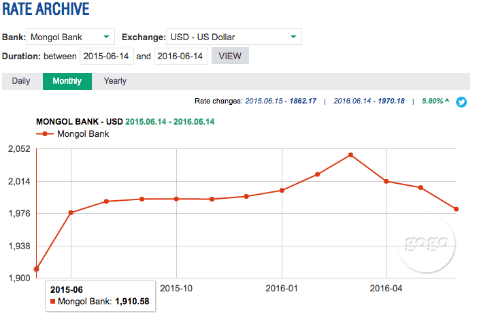Switch to the Daily tab
The width and height of the screenshot is (477, 320).
[x=21, y=81]
